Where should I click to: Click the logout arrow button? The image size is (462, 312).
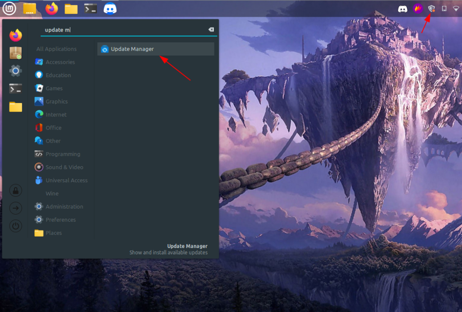point(16,208)
